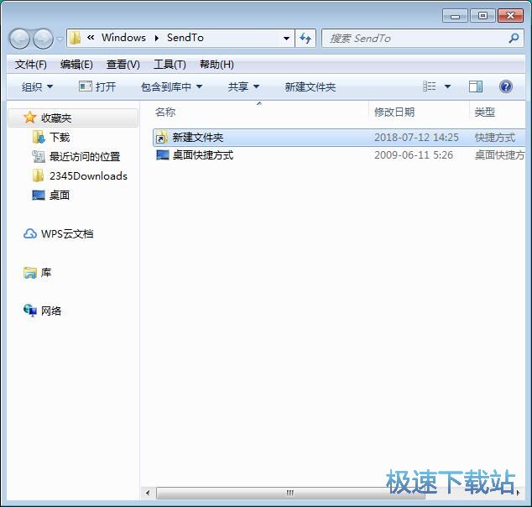Open the 文件(F) menu

point(30,65)
